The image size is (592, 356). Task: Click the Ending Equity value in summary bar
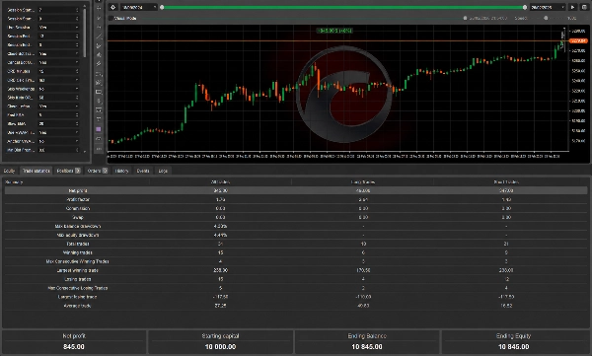tap(513, 346)
